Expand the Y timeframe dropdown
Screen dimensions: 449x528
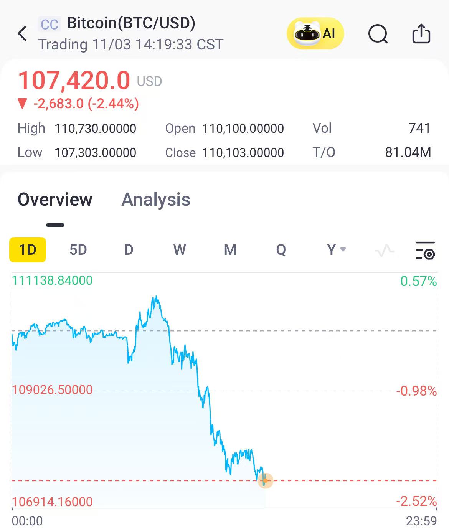(336, 250)
